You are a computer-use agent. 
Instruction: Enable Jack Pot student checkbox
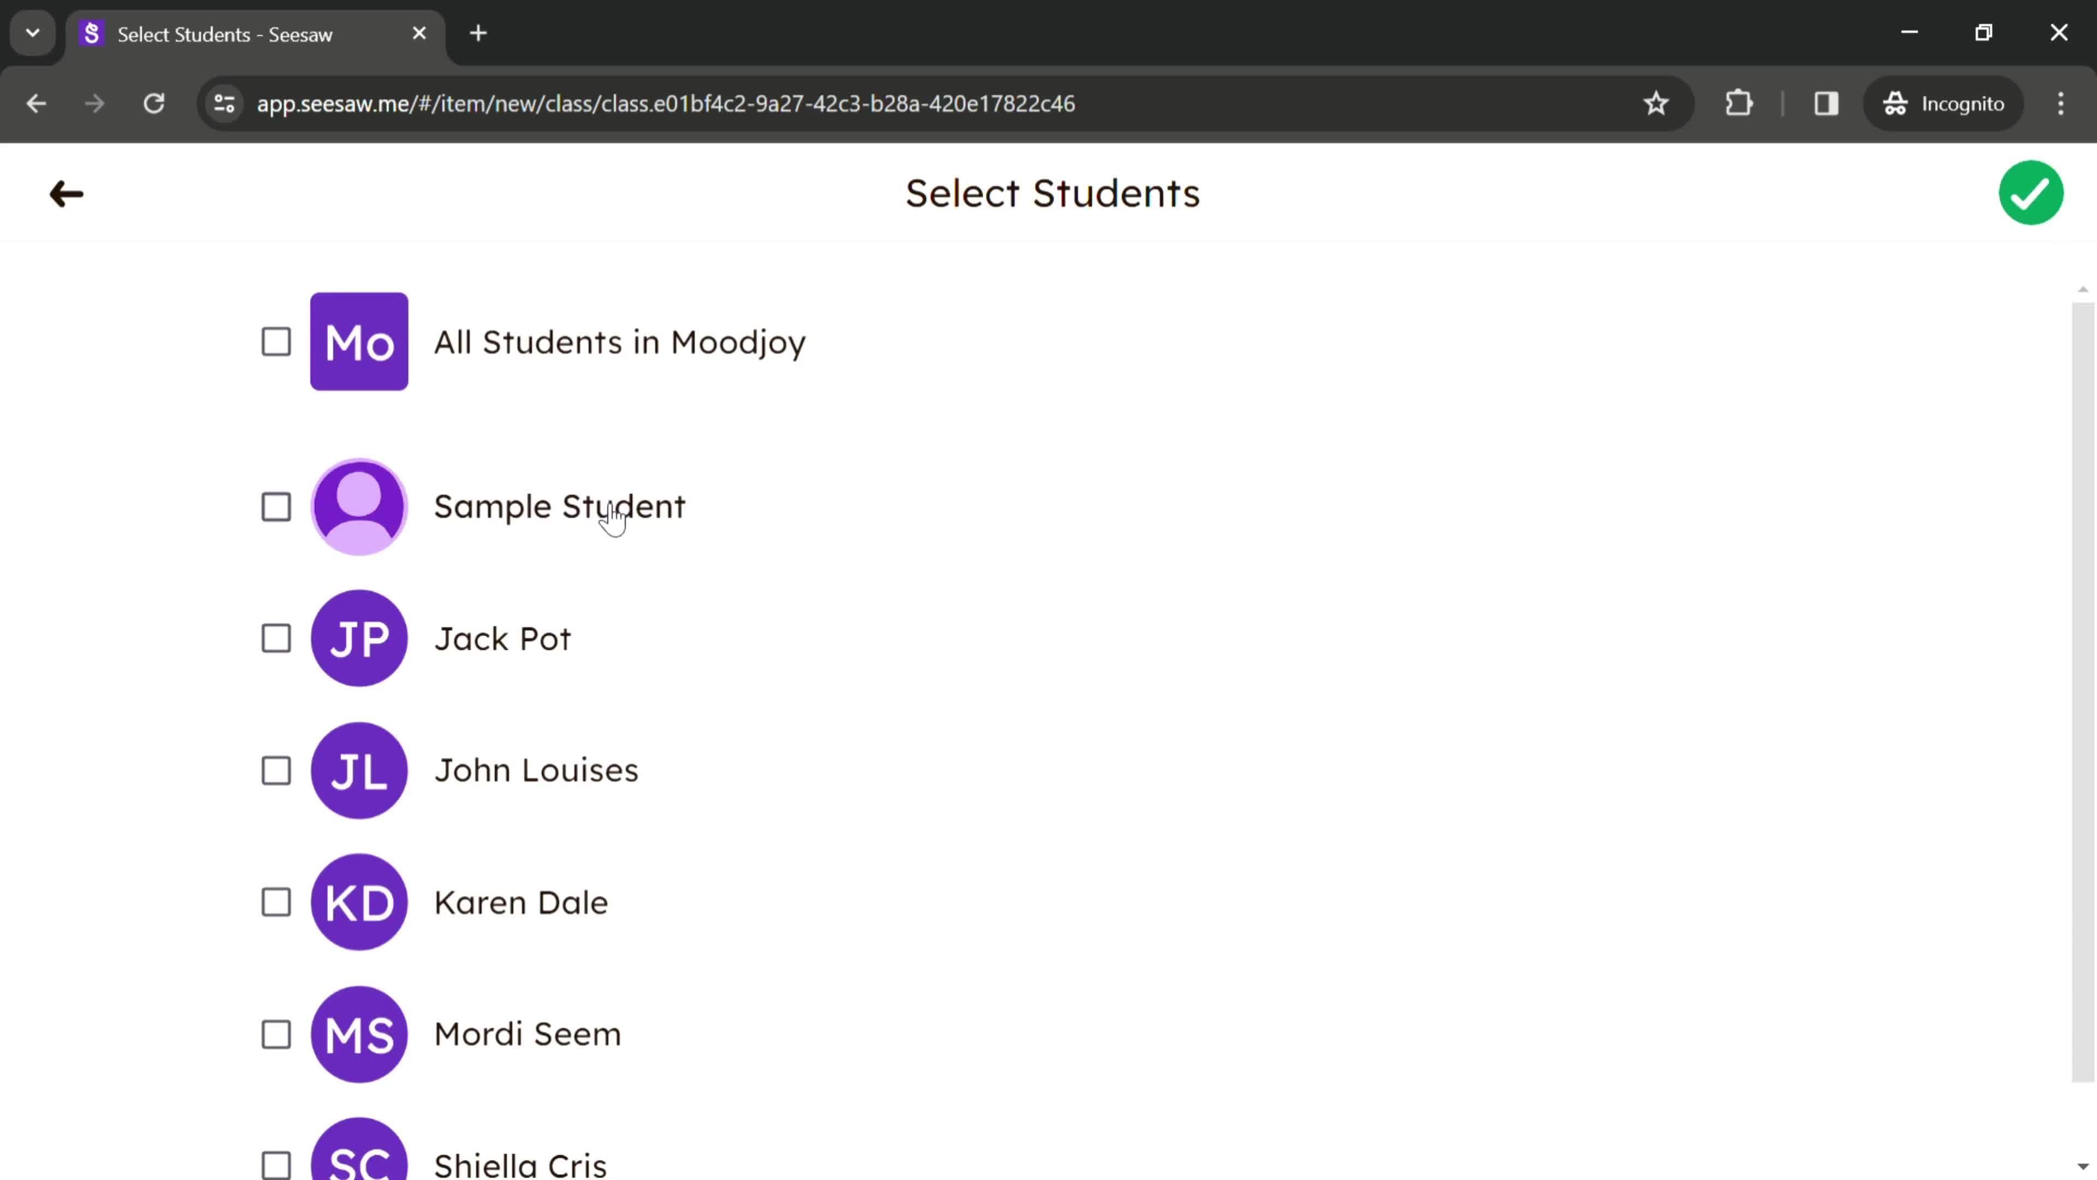tap(276, 638)
